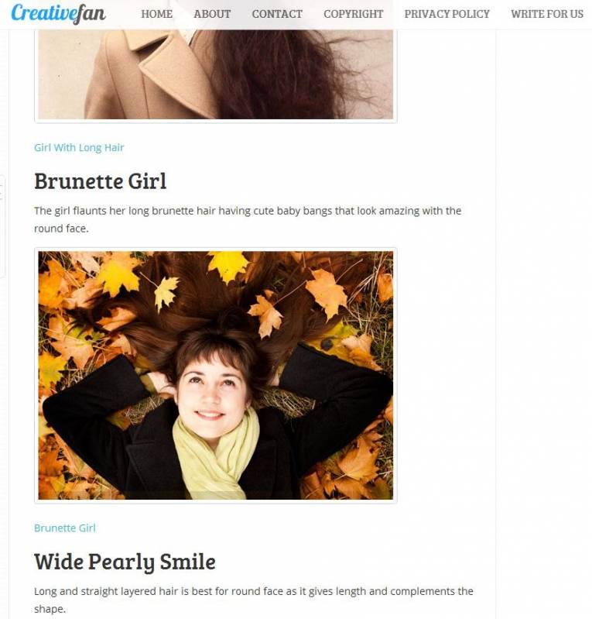The image size is (592, 619).
Task: Open the autumn leaves brunette girl photo
Action: click(x=215, y=376)
